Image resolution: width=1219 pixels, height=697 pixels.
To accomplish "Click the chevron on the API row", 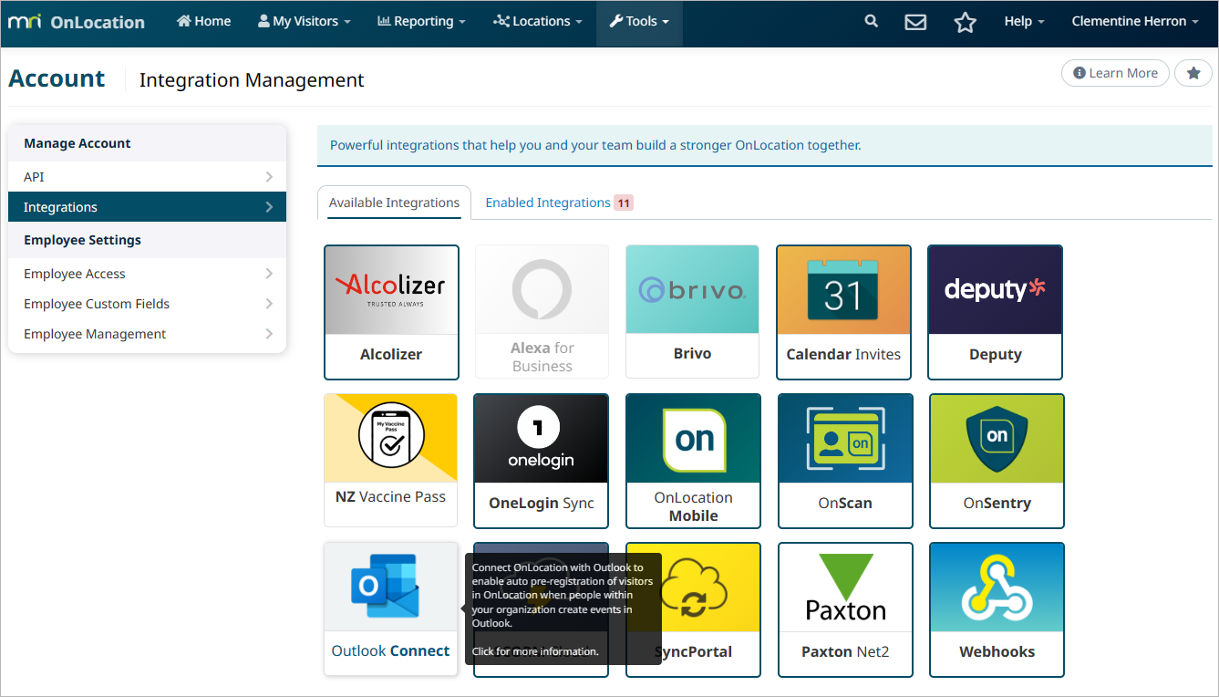I will click(x=269, y=177).
